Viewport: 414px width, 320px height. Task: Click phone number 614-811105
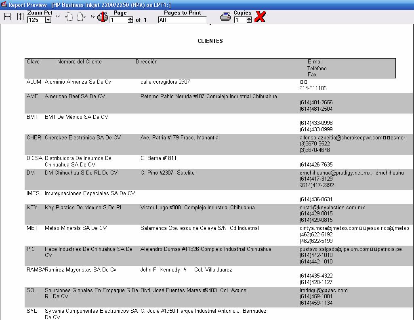click(x=313, y=88)
